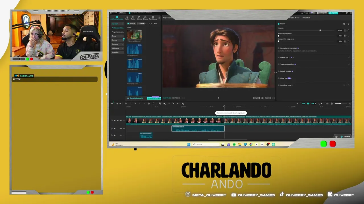Screen dimensions: 364x204
Task: Click the Aparición progresiva slider handle
Action: [278, 36]
